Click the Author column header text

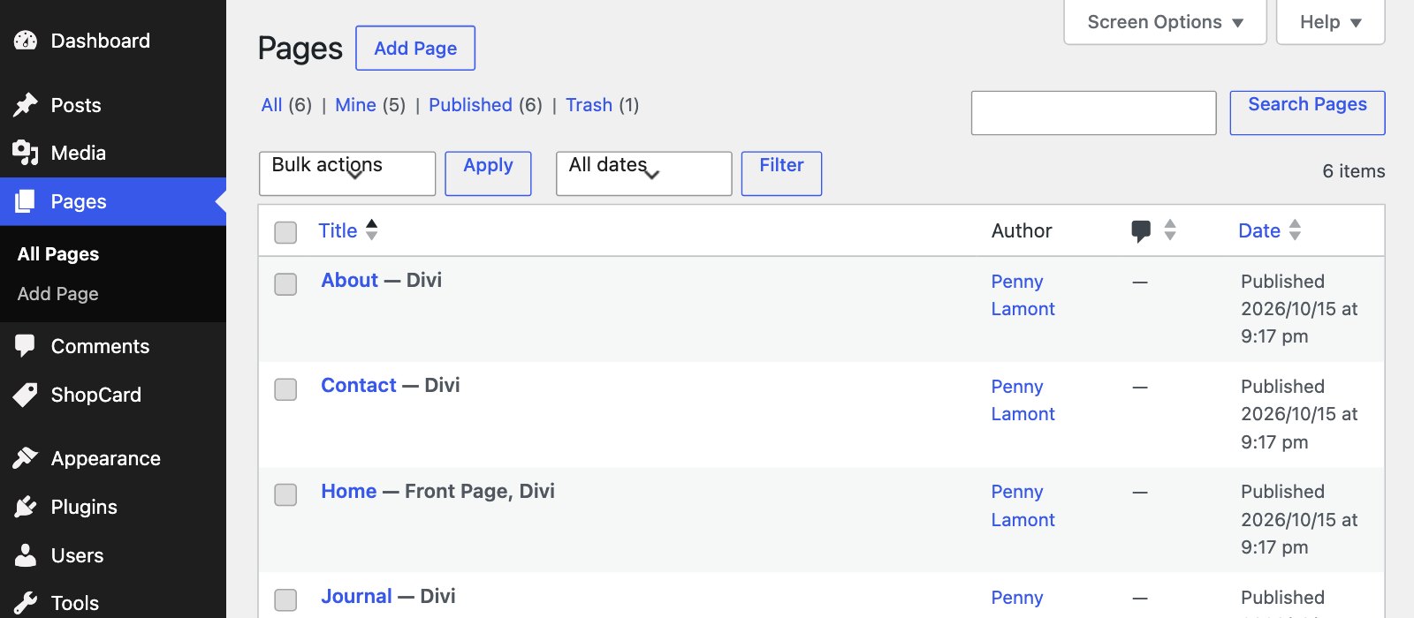tap(1022, 230)
